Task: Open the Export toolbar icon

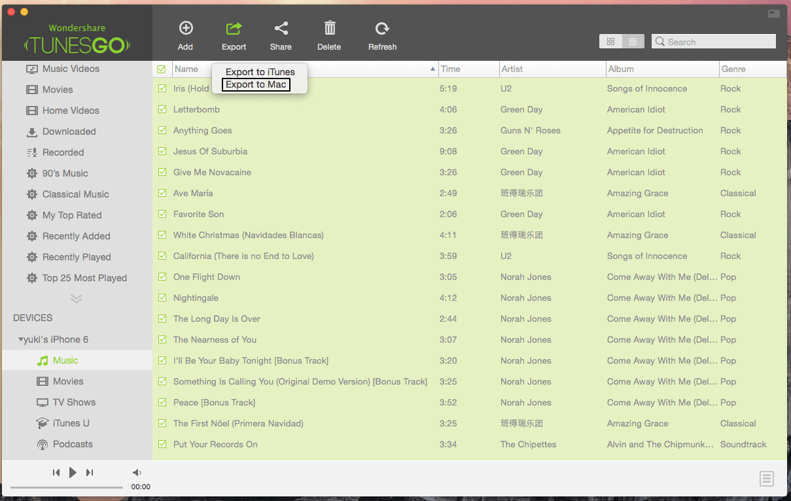Action: 234,28
